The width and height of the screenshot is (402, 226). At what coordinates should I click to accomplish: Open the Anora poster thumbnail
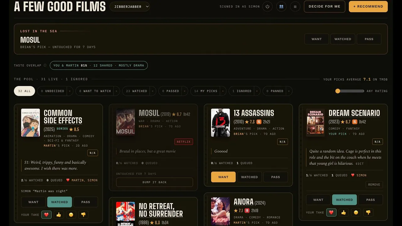click(220, 212)
